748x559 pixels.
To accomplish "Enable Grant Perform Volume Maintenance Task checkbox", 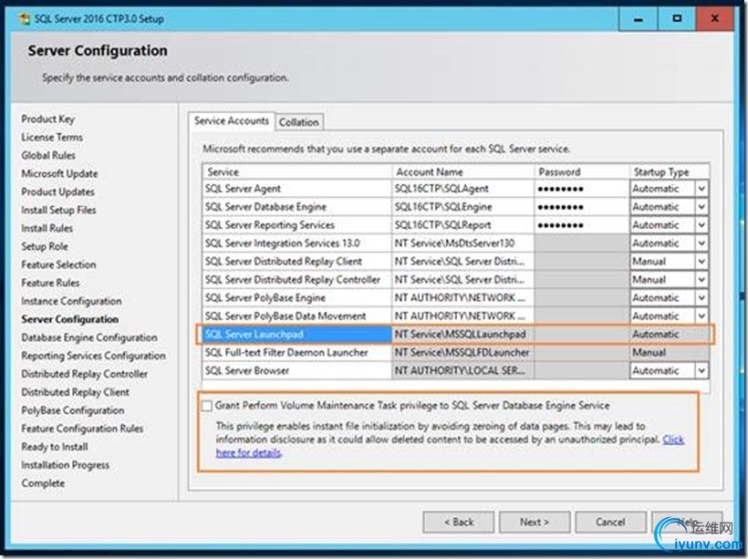I will (207, 406).
